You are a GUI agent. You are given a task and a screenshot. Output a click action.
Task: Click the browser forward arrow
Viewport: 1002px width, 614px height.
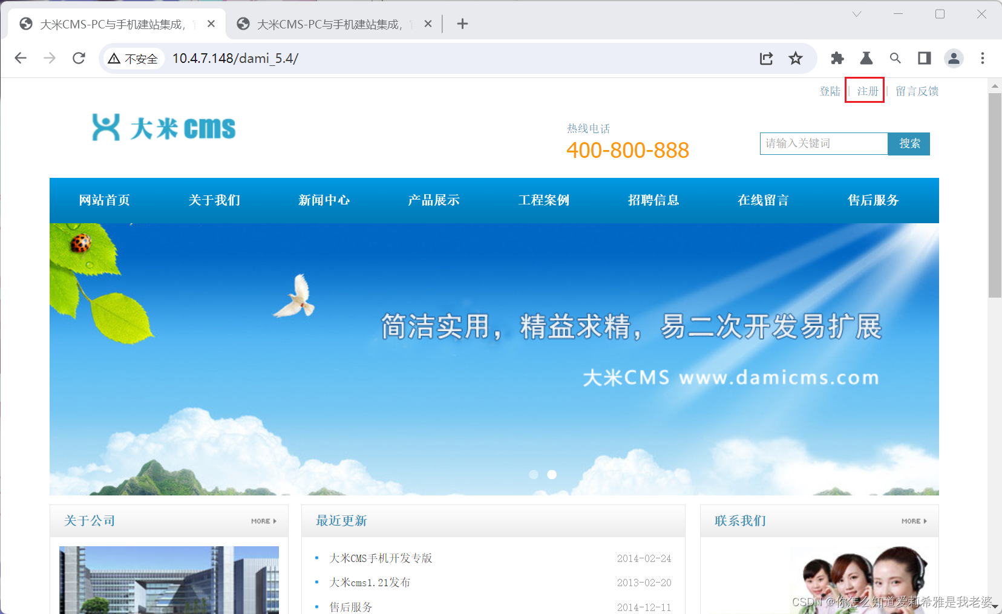(50, 58)
